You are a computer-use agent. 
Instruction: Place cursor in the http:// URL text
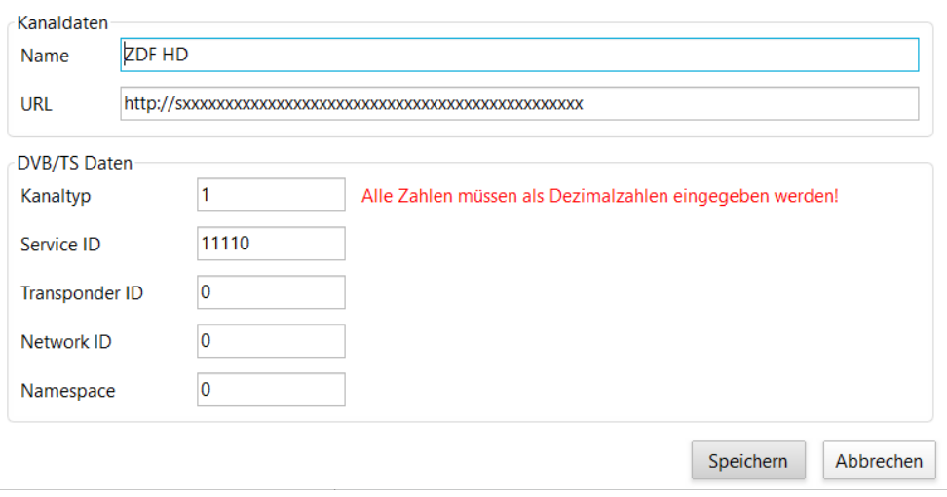tap(354, 104)
